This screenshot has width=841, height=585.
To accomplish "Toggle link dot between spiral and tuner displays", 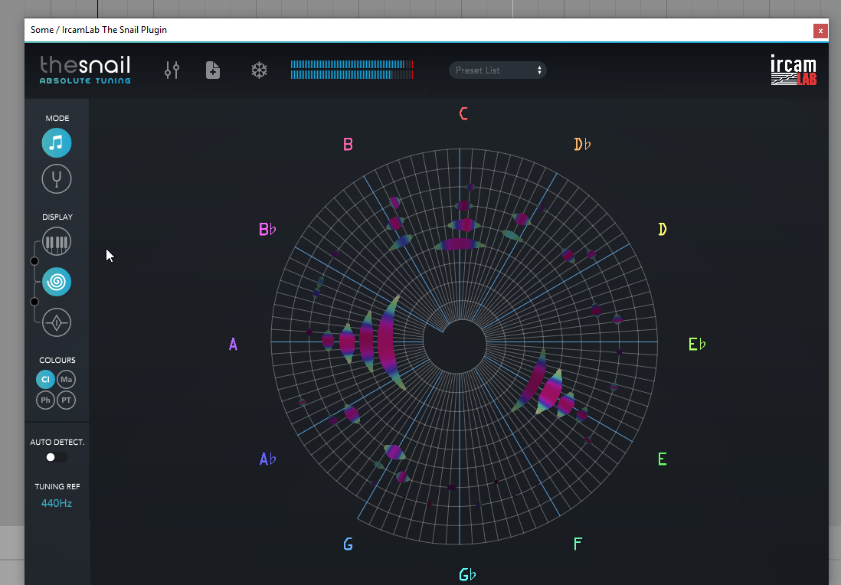I will 34,302.
